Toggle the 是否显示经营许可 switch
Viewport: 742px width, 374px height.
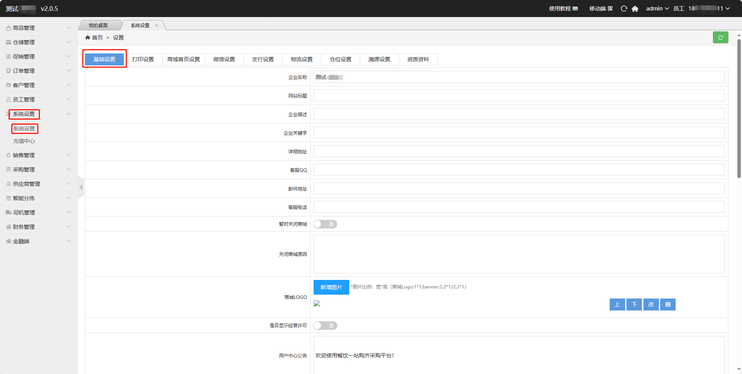(x=325, y=326)
